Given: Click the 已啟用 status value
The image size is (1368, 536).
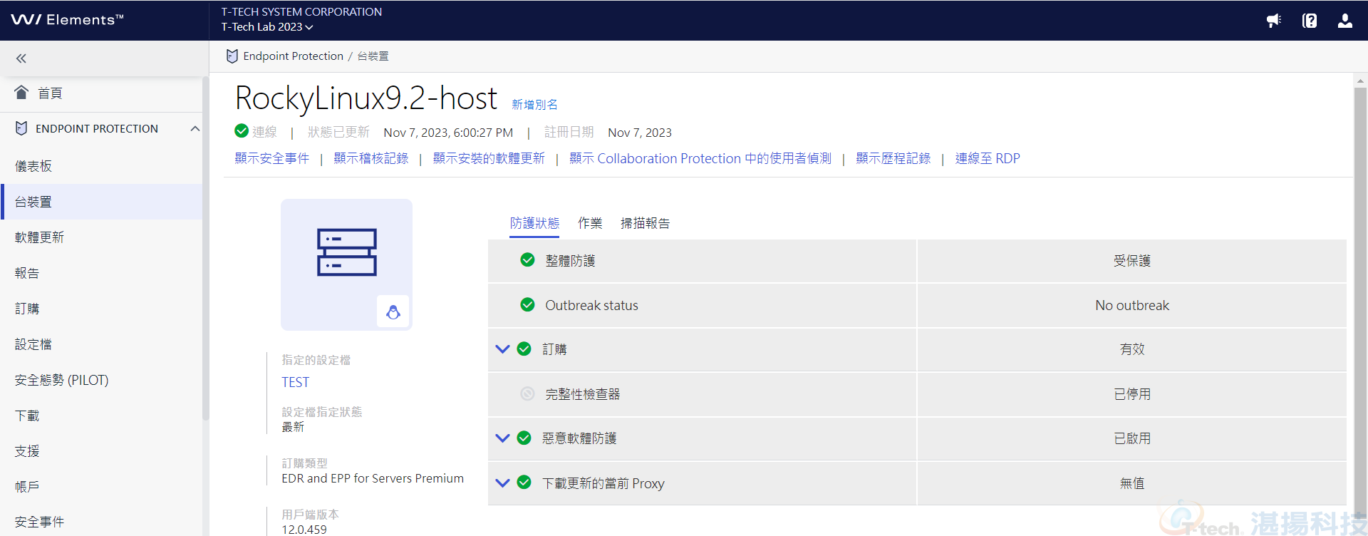Looking at the screenshot, I should pyautogui.click(x=1131, y=438).
